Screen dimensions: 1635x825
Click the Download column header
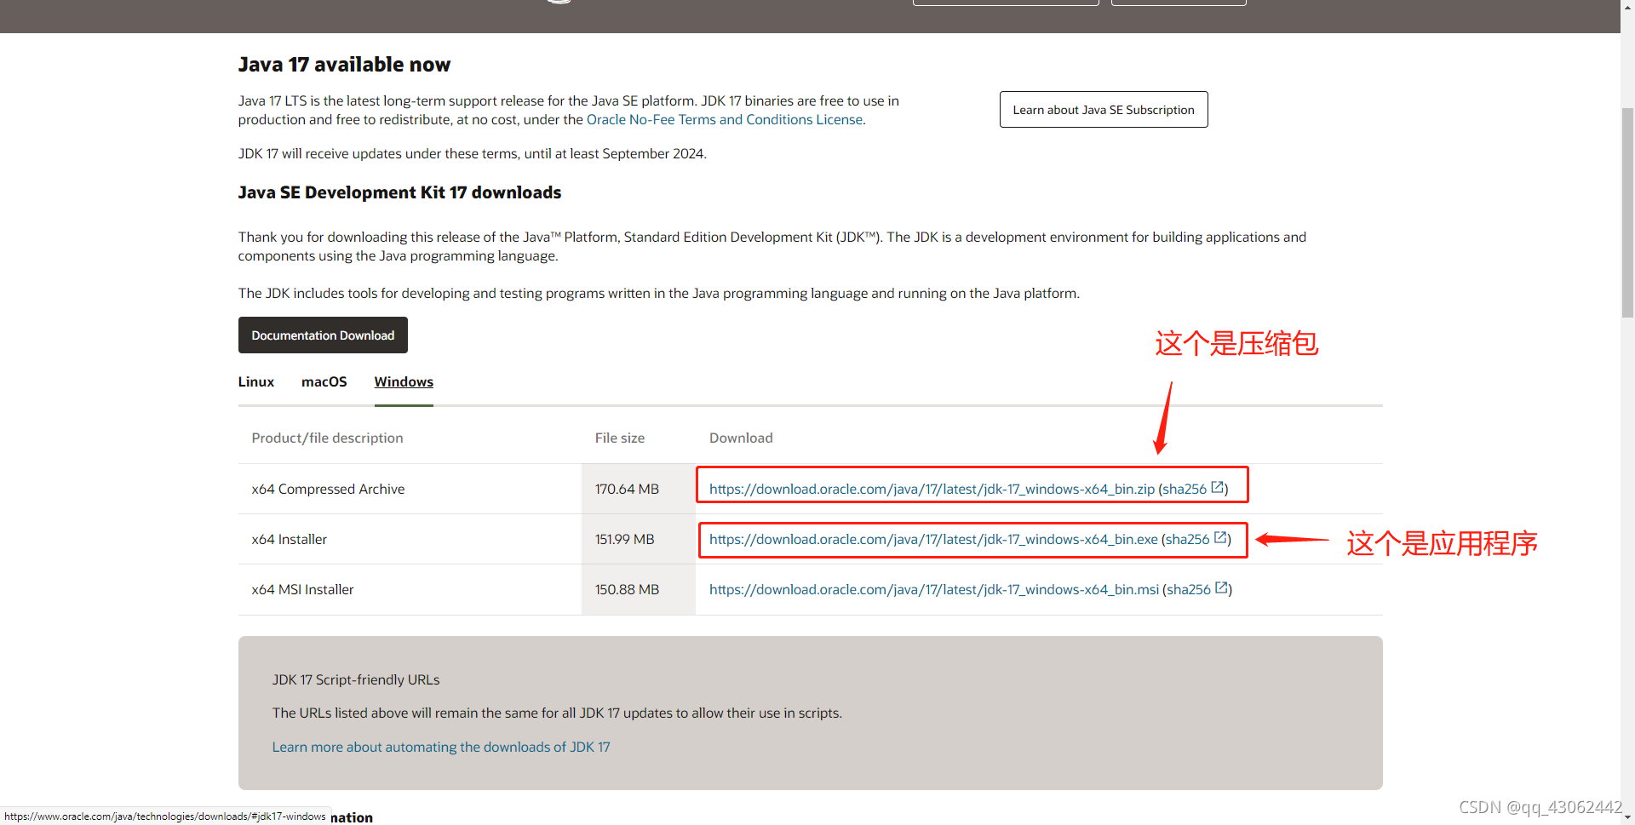point(741,438)
